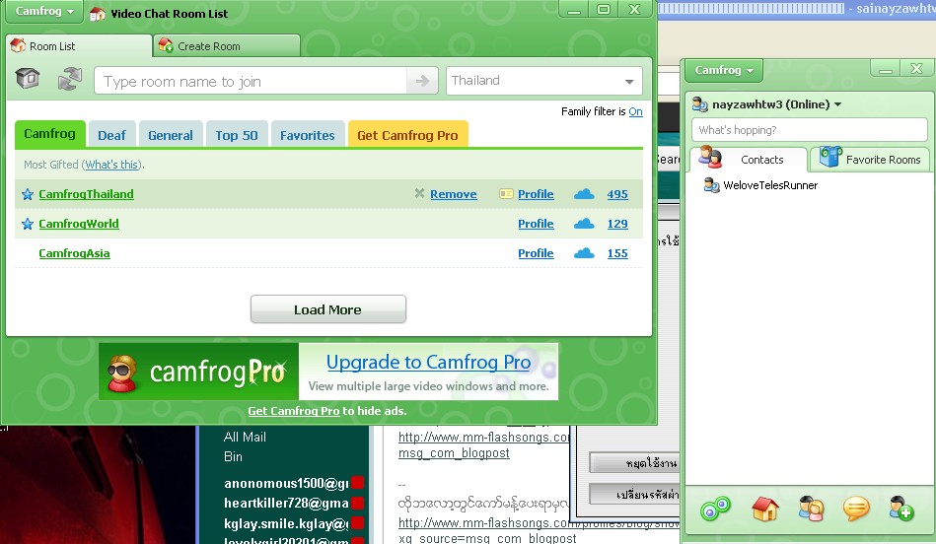This screenshot has width=936, height=544.
Task: Join the CamfrogThailand room
Action: click(x=86, y=194)
